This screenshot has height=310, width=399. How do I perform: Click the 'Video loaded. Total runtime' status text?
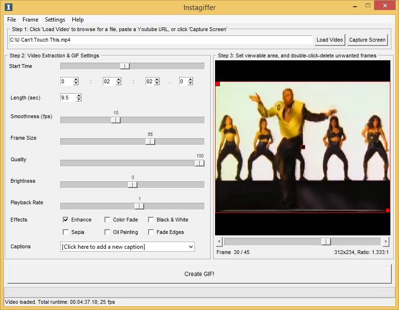pos(60,302)
